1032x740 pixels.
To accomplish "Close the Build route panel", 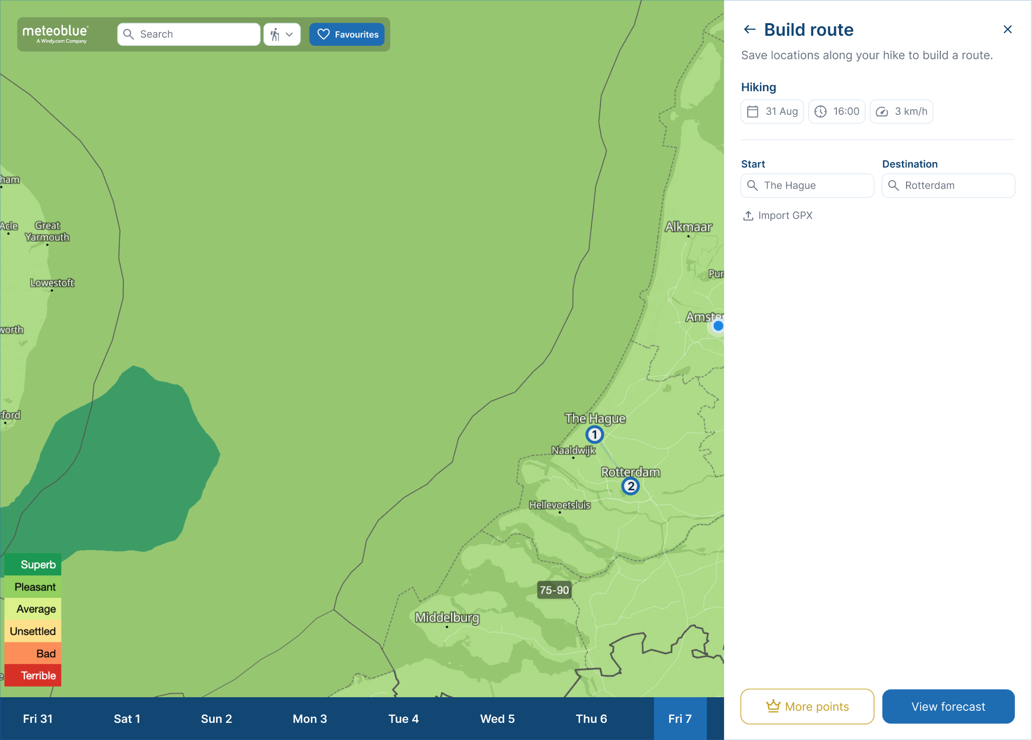I will click(x=1008, y=30).
